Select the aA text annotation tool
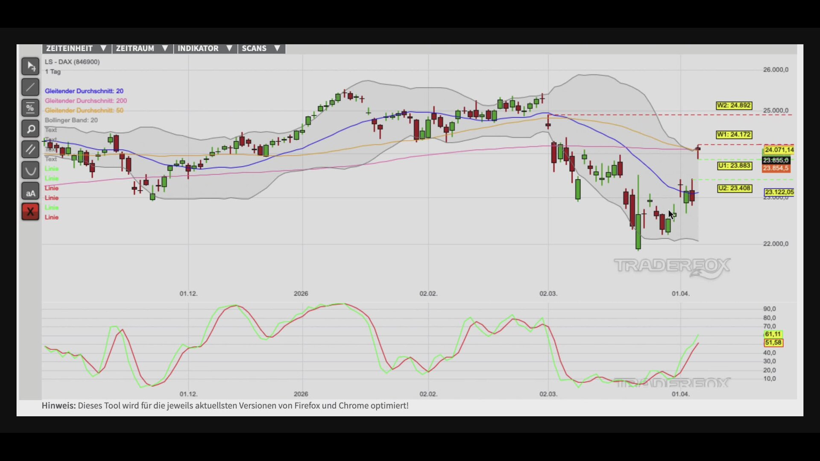Image resolution: width=820 pixels, height=461 pixels. point(30,191)
